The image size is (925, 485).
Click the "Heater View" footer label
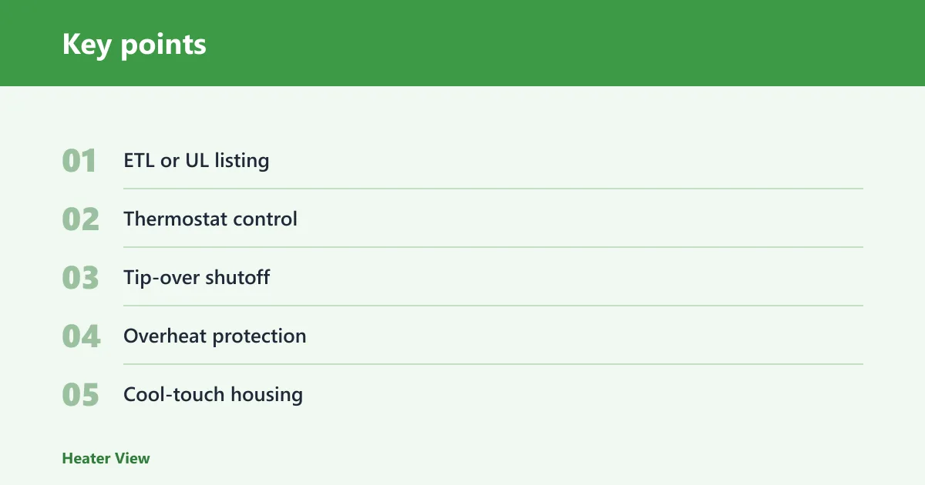(x=106, y=458)
